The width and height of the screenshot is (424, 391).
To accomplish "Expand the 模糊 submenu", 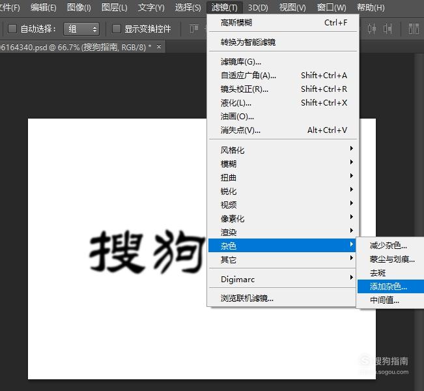I will pos(283,164).
